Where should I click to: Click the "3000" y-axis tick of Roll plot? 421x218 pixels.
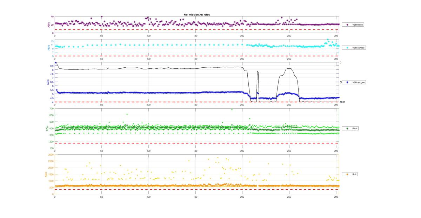(x=51, y=155)
